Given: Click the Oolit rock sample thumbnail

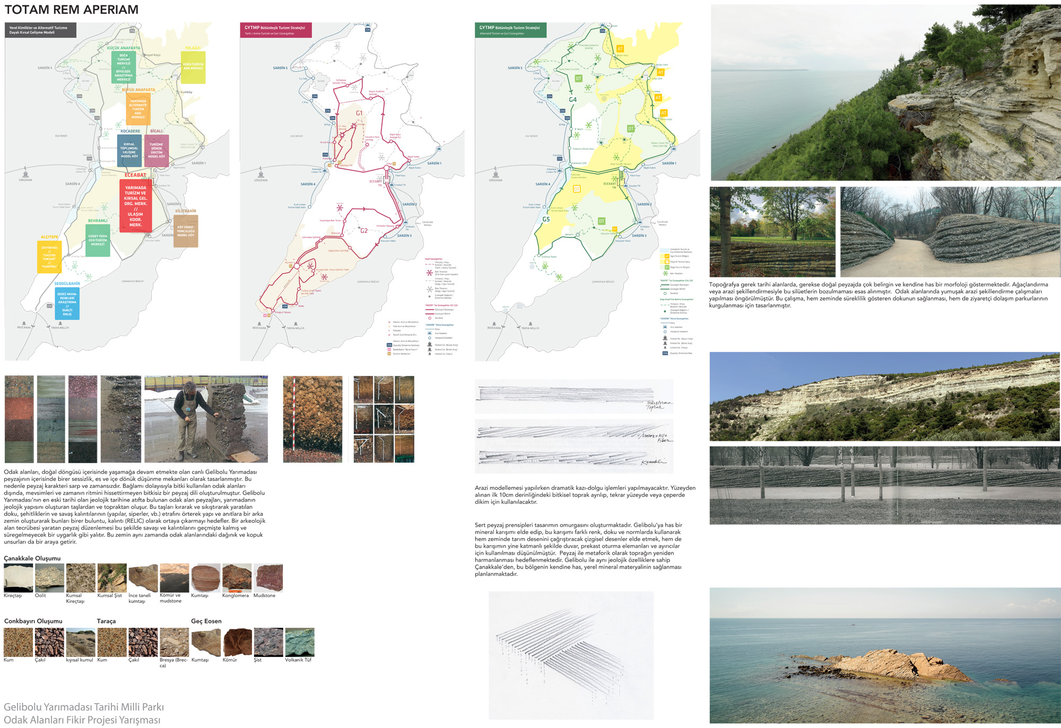Looking at the screenshot, I should pos(49,578).
